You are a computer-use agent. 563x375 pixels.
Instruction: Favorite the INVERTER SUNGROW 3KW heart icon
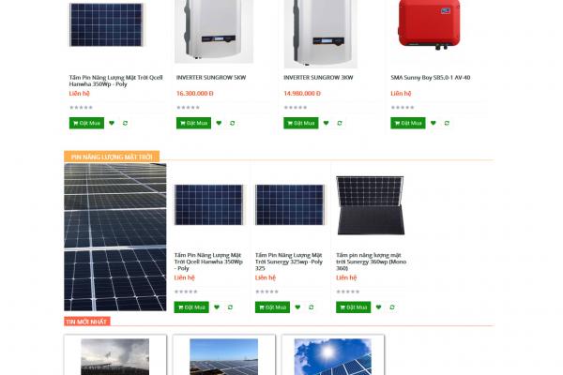point(327,123)
